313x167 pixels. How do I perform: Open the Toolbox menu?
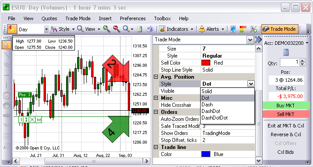(x=162, y=18)
